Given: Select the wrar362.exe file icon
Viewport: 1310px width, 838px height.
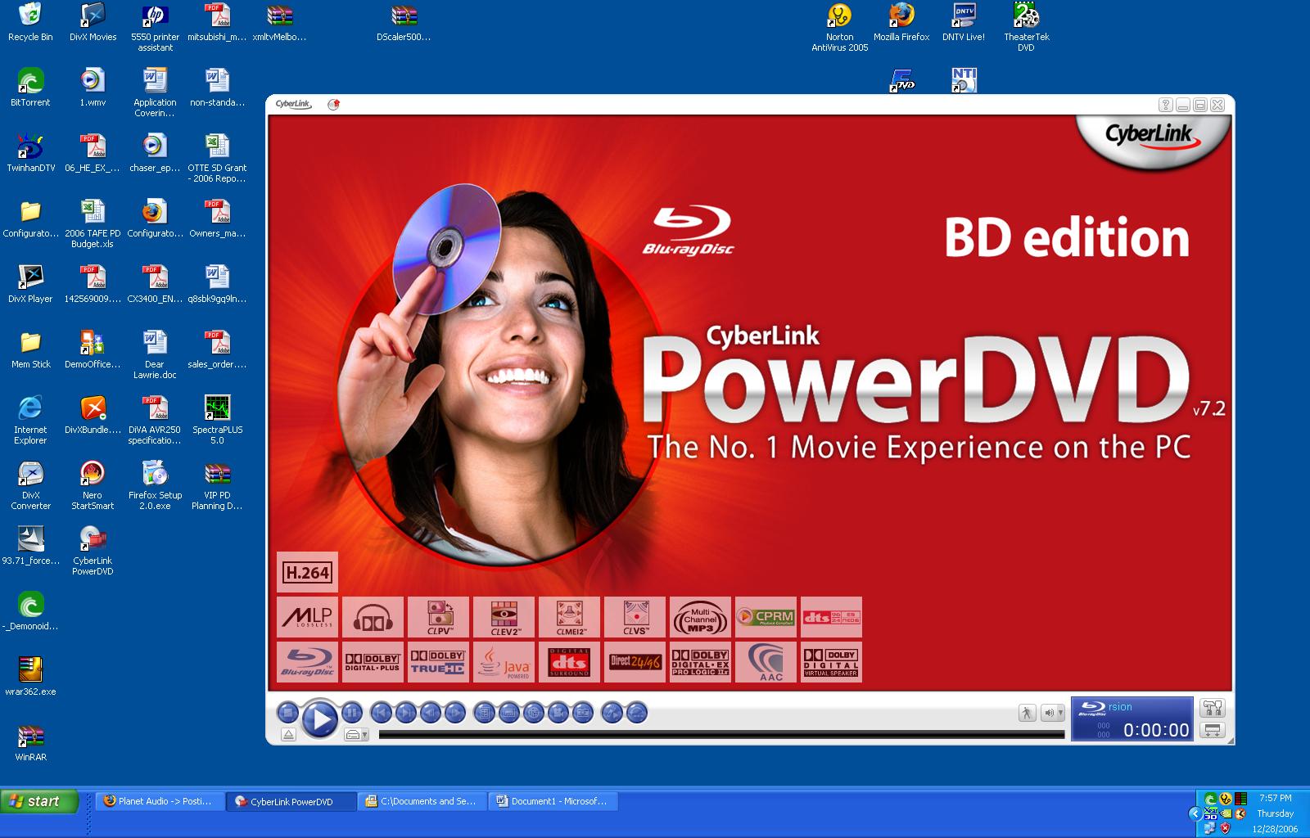Looking at the screenshot, I should click(30, 677).
